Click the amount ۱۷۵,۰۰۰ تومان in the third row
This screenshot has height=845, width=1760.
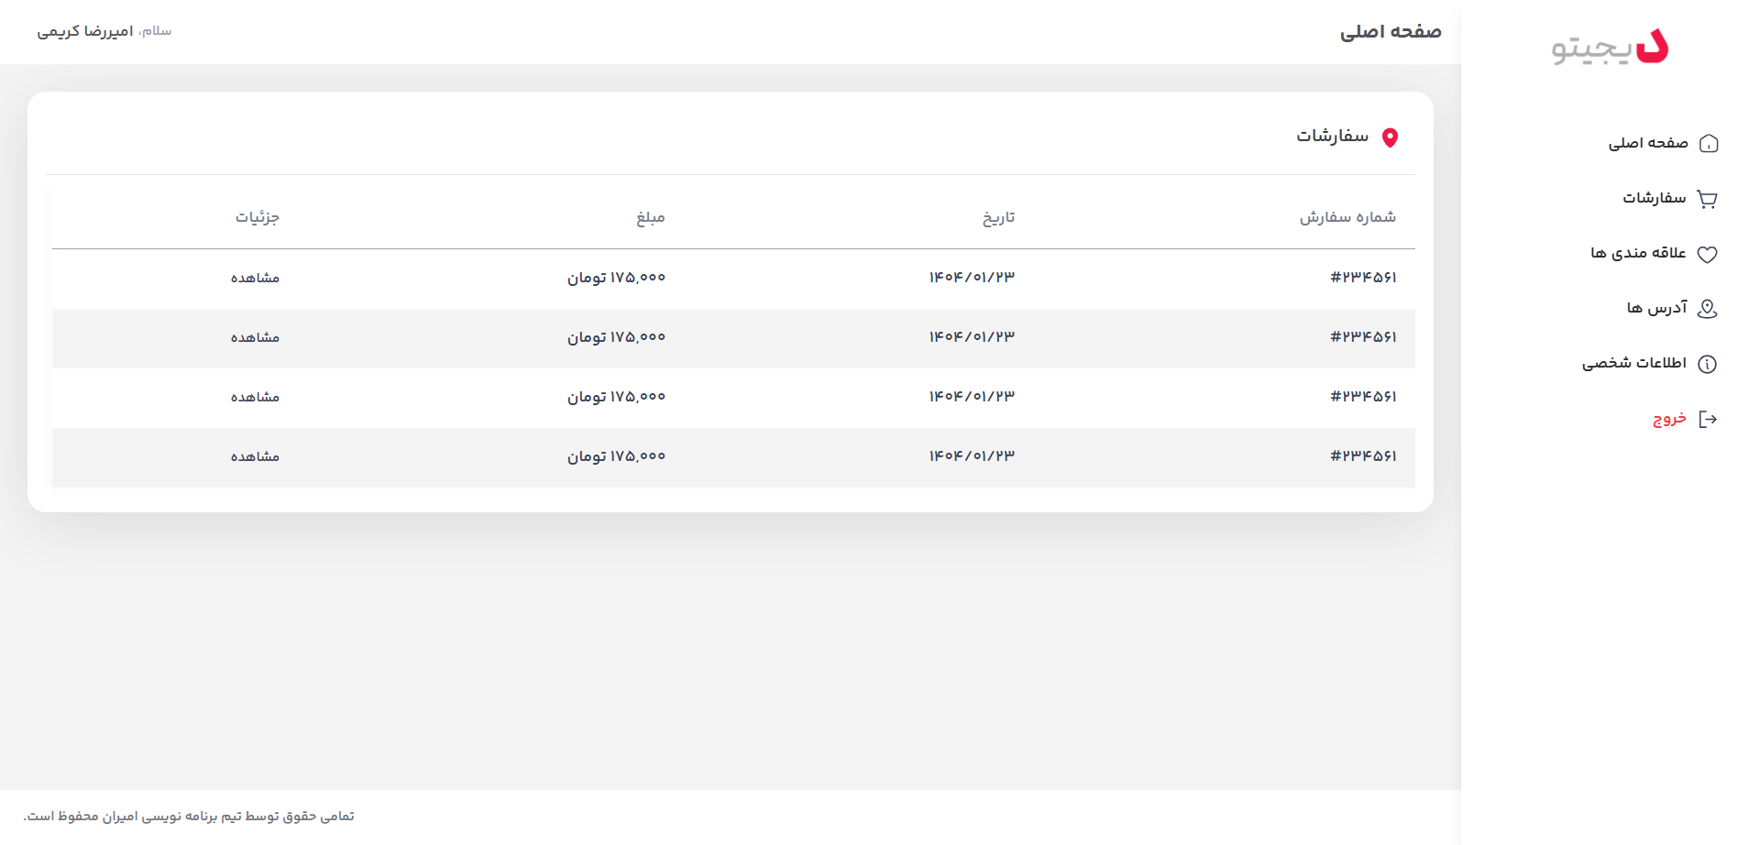pos(616,397)
